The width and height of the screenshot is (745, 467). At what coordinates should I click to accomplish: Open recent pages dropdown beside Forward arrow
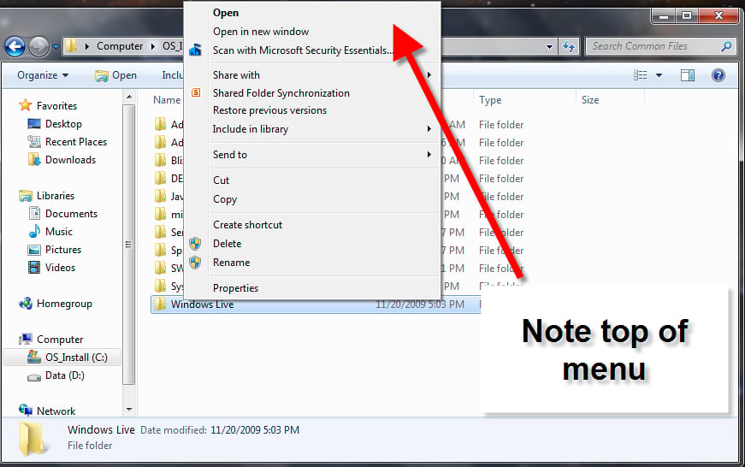pos(56,46)
